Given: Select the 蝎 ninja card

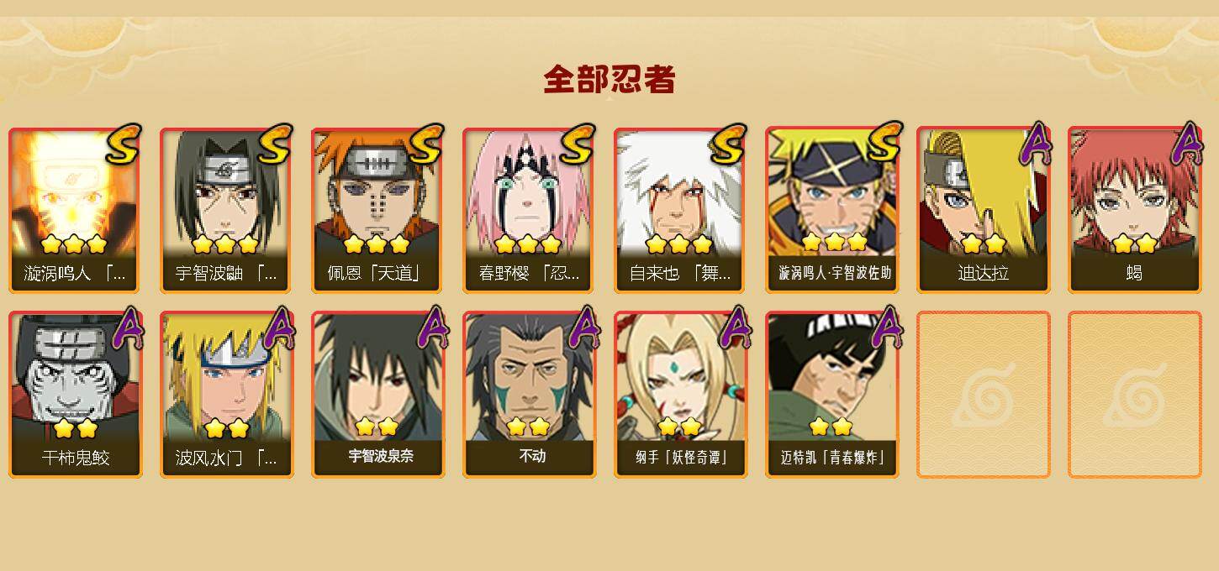Looking at the screenshot, I should click(x=1134, y=210).
